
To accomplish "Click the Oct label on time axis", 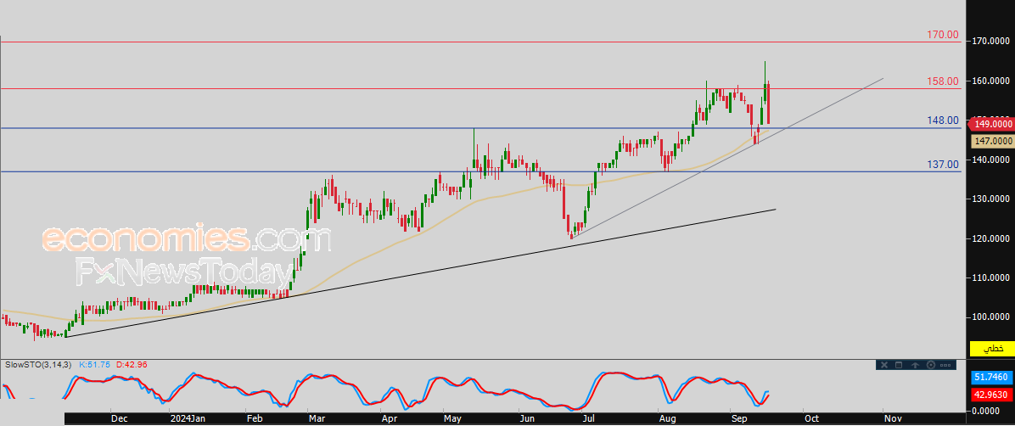I will click(811, 419).
